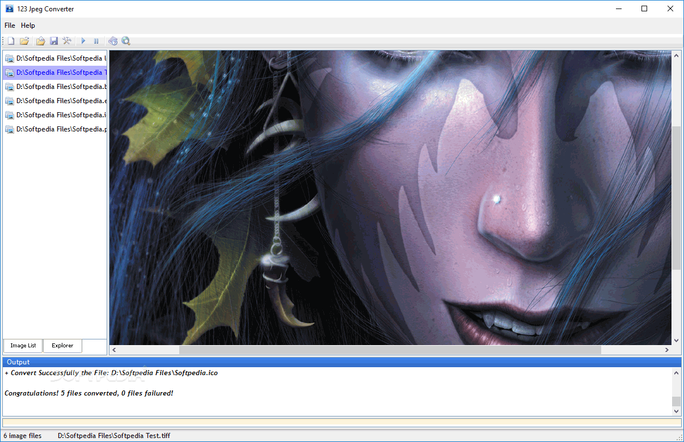This screenshot has width=684, height=442.
Task: Click the conversion progress bar
Action: [x=342, y=423]
